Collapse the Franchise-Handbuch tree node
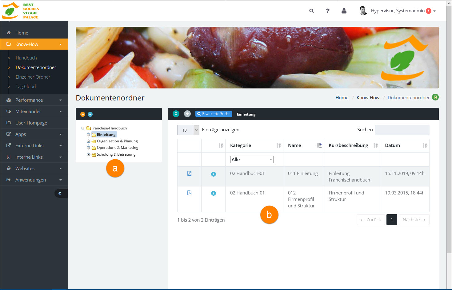Viewport: 452px width, 290px height. click(x=83, y=128)
